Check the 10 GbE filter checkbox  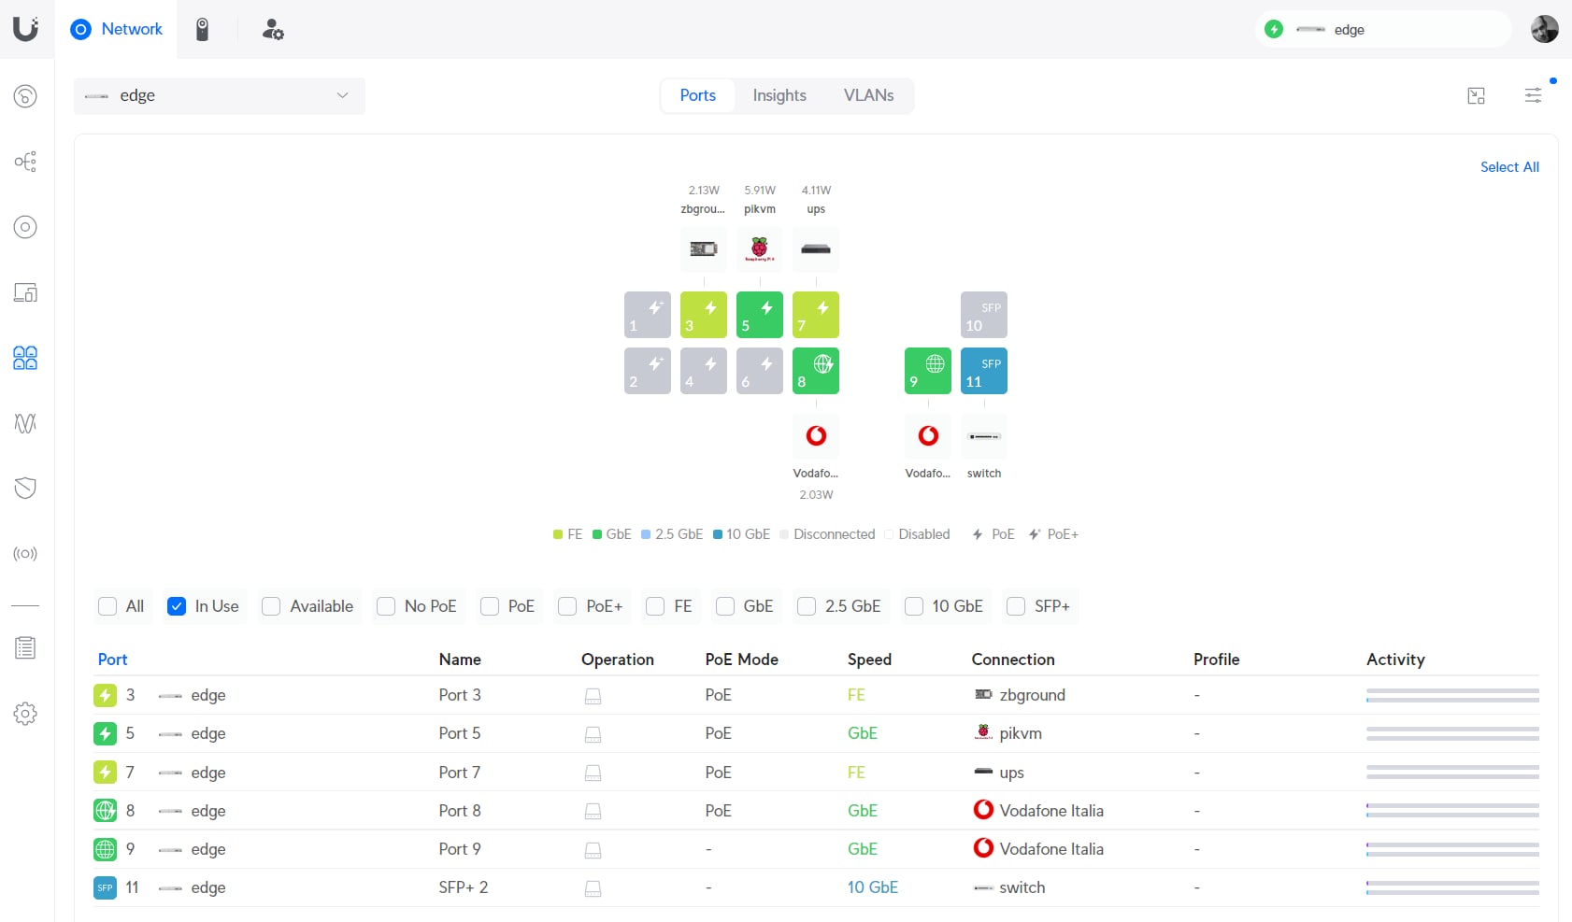pyautogui.click(x=914, y=606)
